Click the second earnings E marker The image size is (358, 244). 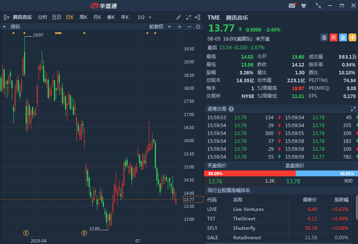point(84,233)
